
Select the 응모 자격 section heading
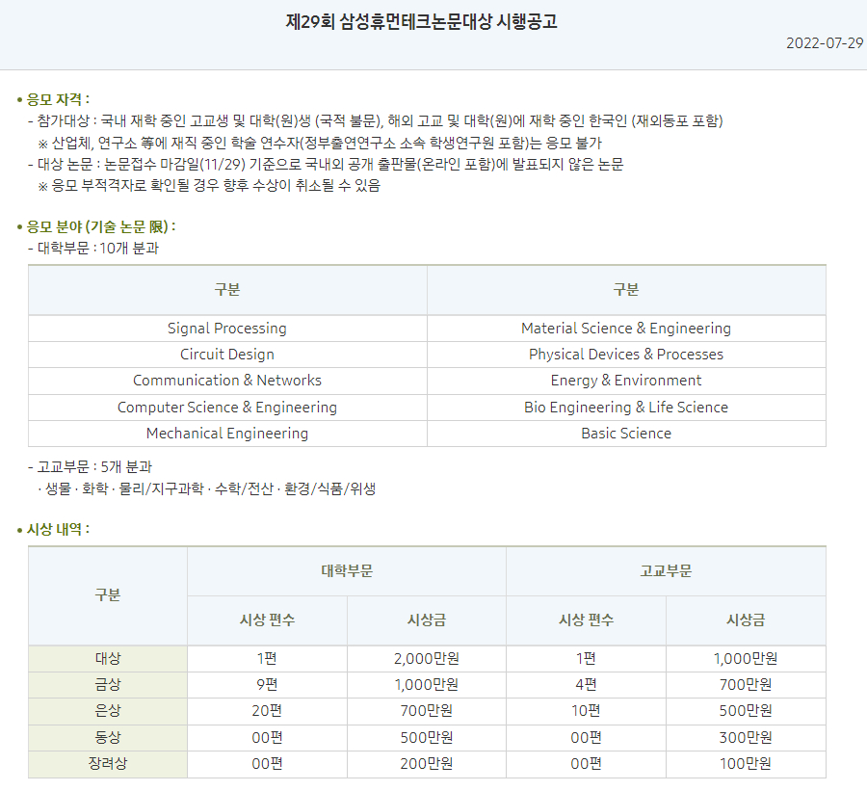(58, 99)
